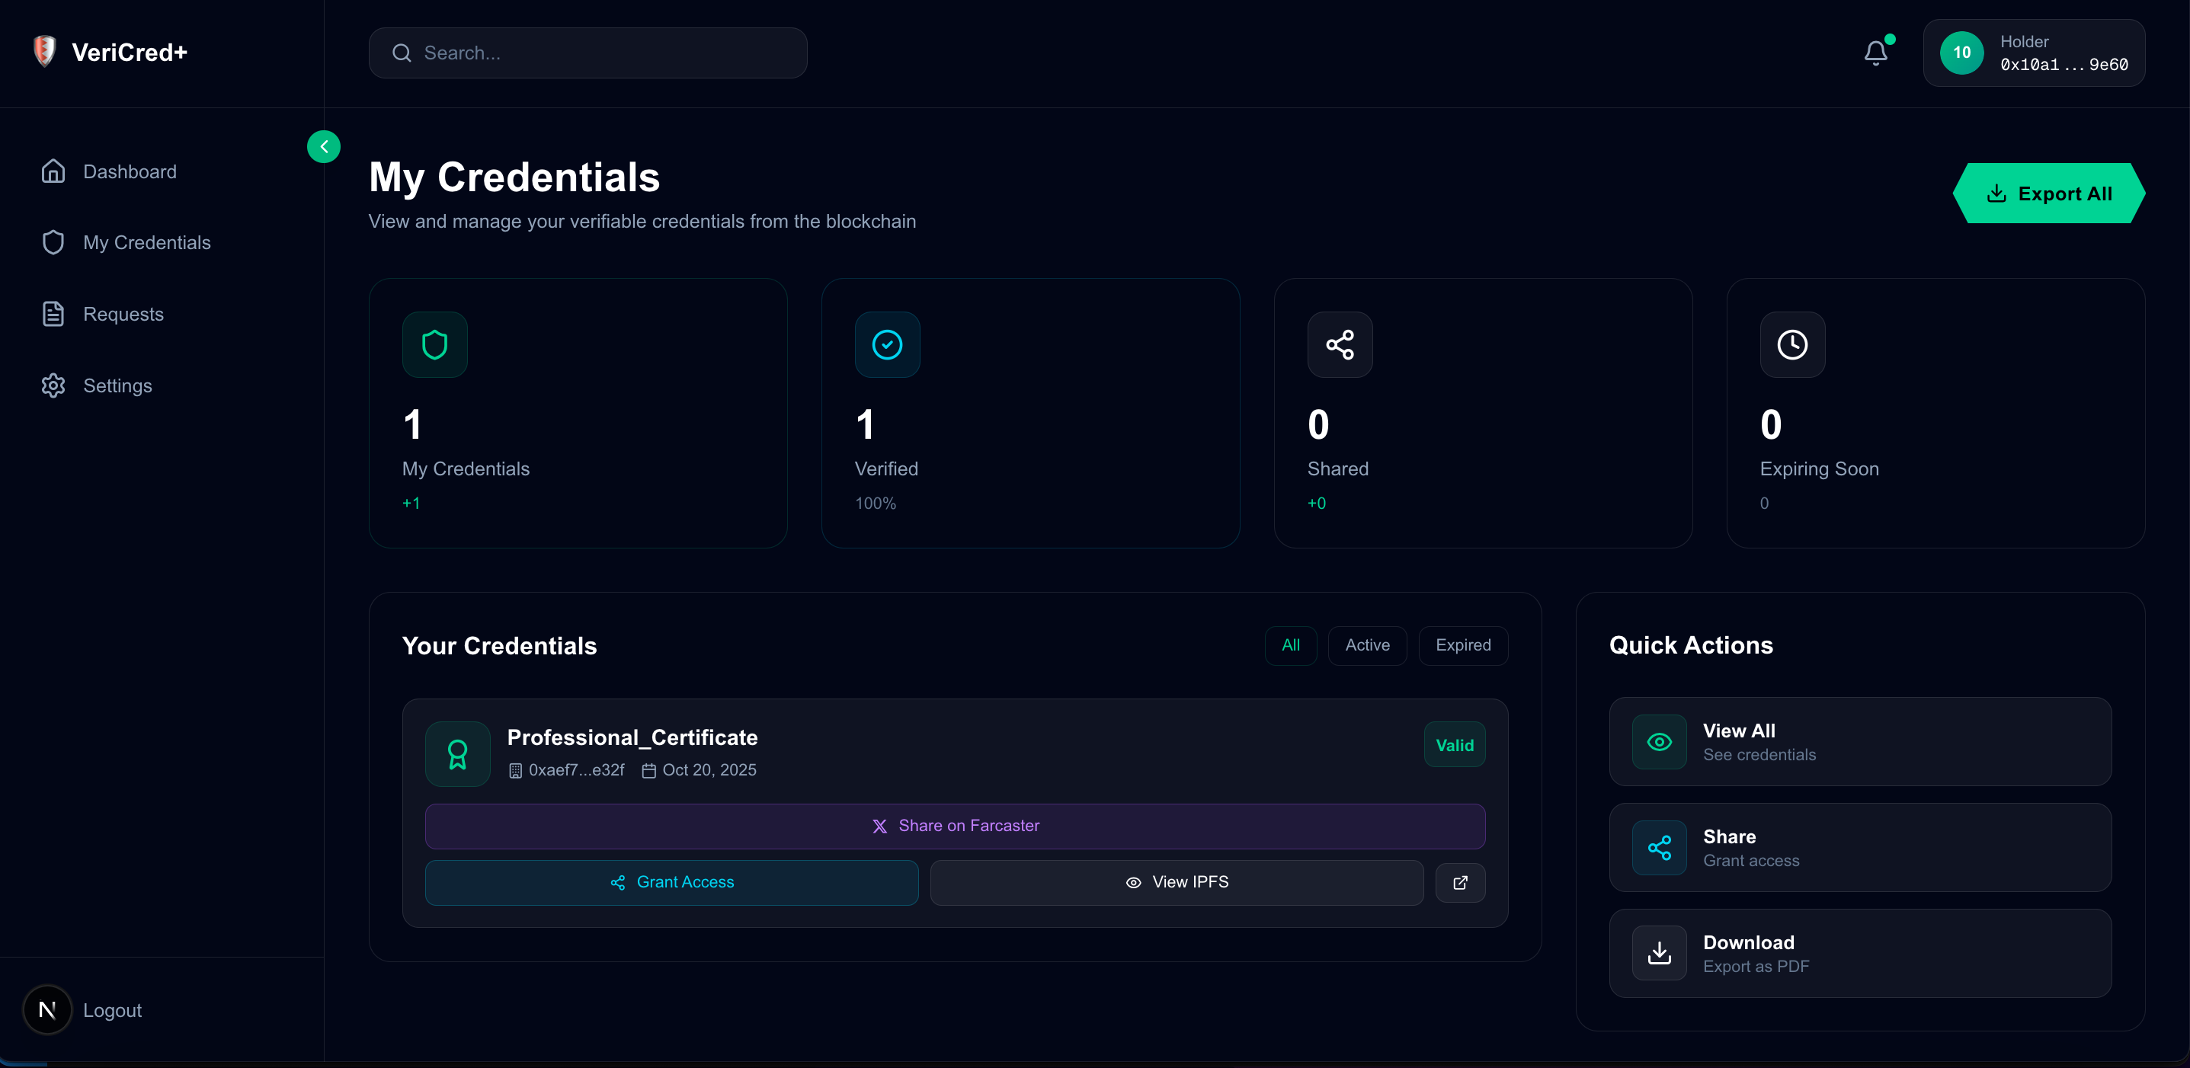Screen dimensions: 2190x1068
Task: Click the share icon in Shared card
Action: 1339,345
